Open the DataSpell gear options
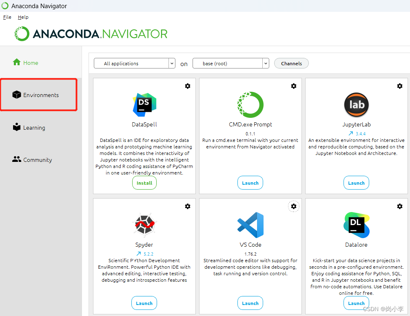The image size is (410, 316). tap(188, 86)
